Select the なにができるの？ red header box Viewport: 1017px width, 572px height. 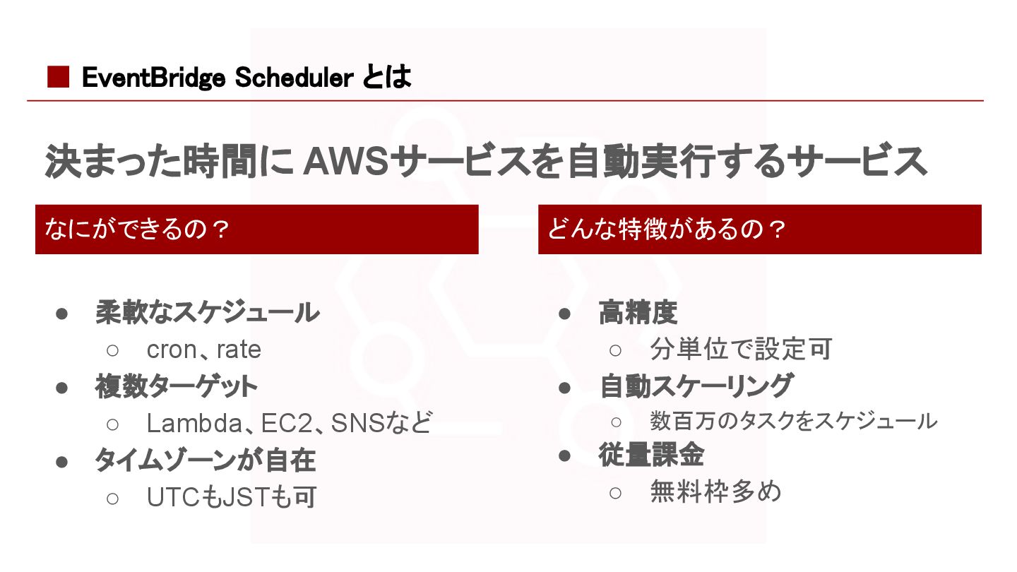pyautogui.click(x=257, y=230)
